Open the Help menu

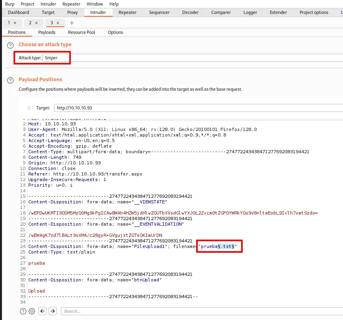tap(114, 4)
